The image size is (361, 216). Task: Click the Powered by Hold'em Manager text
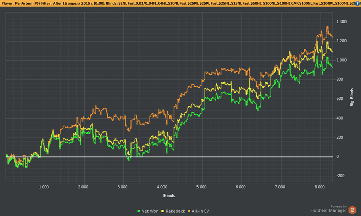(329, 209)
